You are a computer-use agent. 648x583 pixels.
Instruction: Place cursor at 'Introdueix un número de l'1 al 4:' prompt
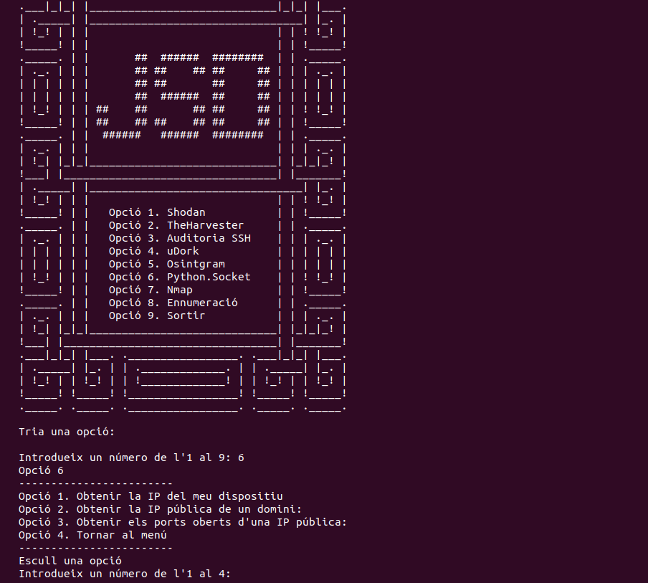click(x=125, y=574)
